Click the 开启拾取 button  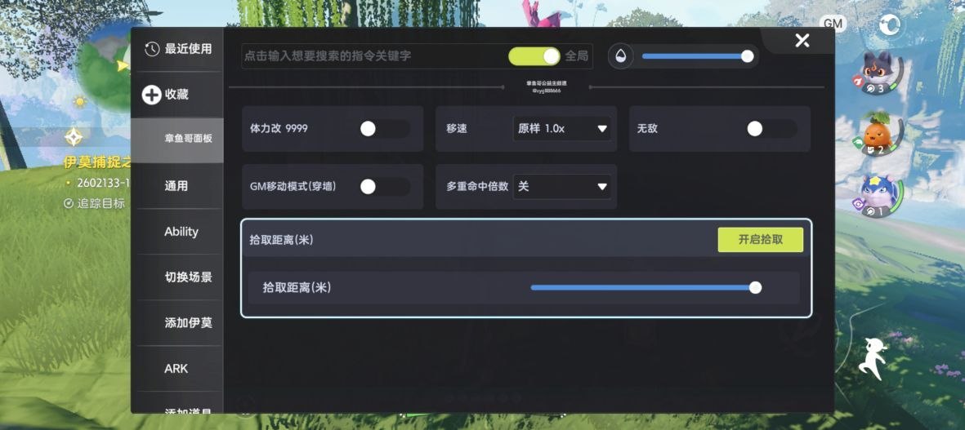760,240
